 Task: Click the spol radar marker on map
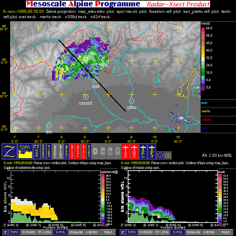tap(96, 80)
